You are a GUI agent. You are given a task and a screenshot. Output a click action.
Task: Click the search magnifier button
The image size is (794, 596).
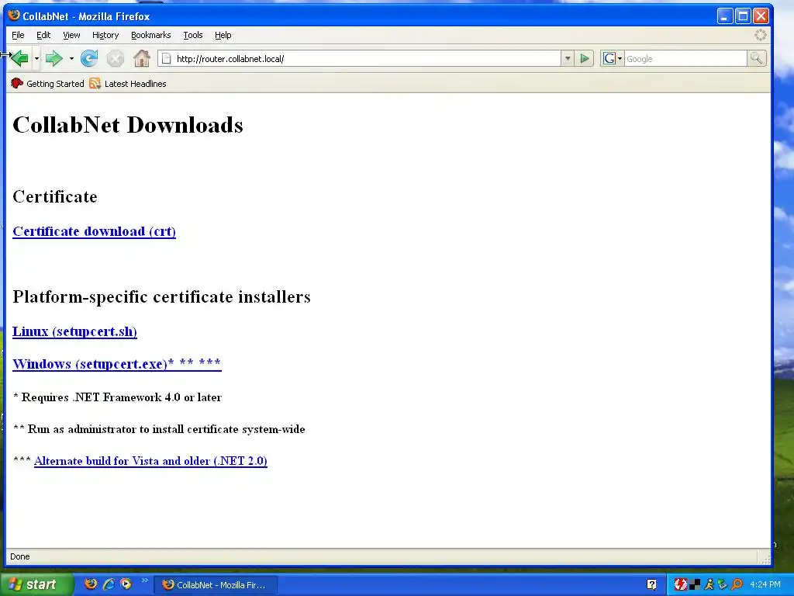757,59
